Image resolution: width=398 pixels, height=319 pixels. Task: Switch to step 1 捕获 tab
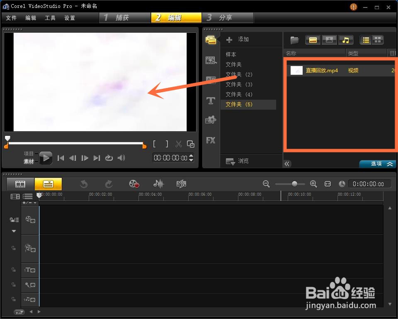[x=125, y=17]
